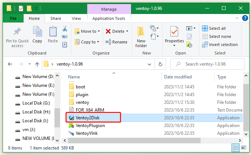Open the Delete dropdown arrow
The height and width of the screenshot is (155, 251).
[127, 31]
